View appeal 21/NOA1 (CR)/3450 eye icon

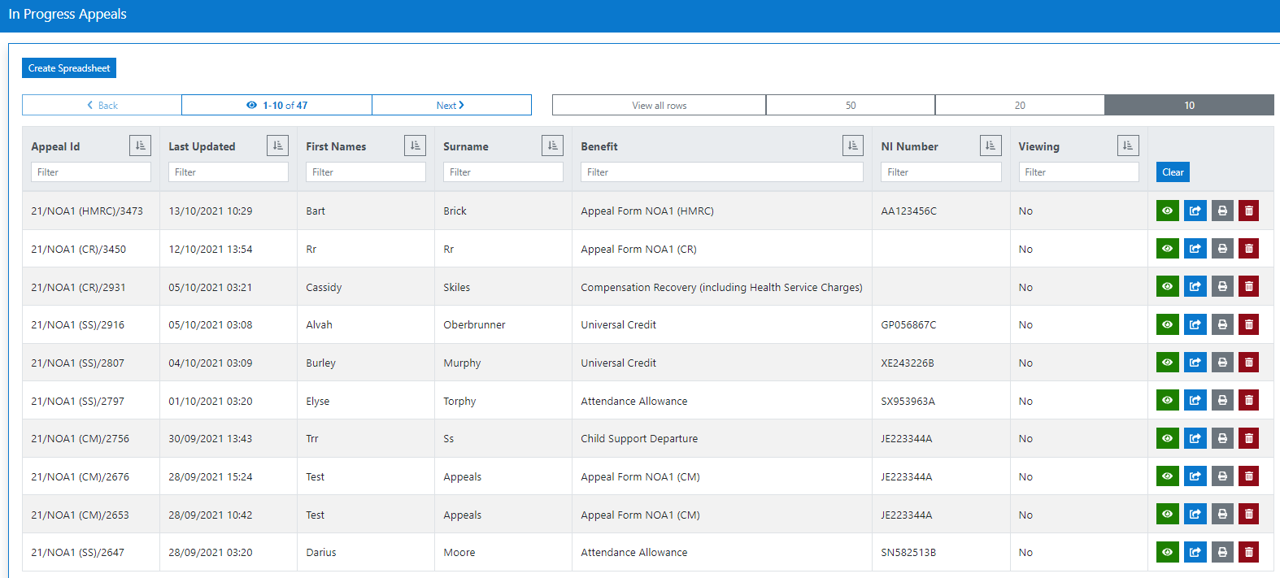(1167, 249)
